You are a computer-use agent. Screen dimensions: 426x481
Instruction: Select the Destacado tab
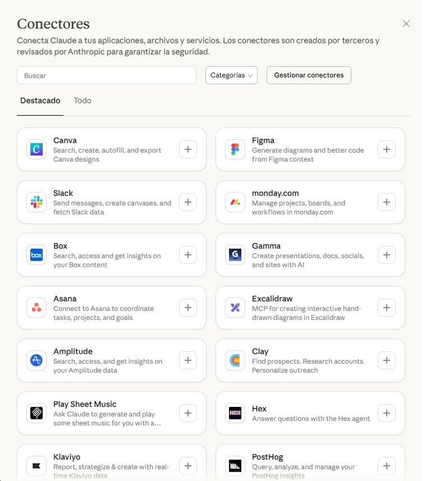(x=40, y=100)
